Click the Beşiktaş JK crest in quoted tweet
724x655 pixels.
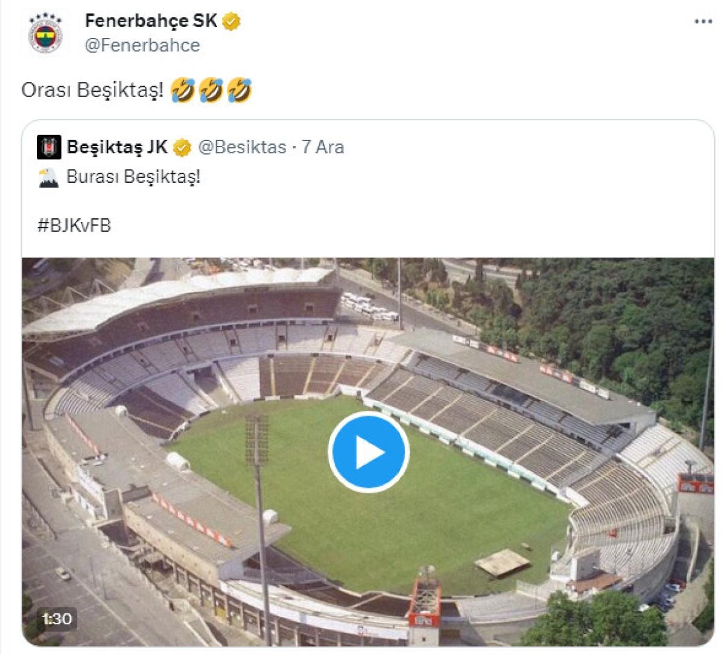pos(49,147)
